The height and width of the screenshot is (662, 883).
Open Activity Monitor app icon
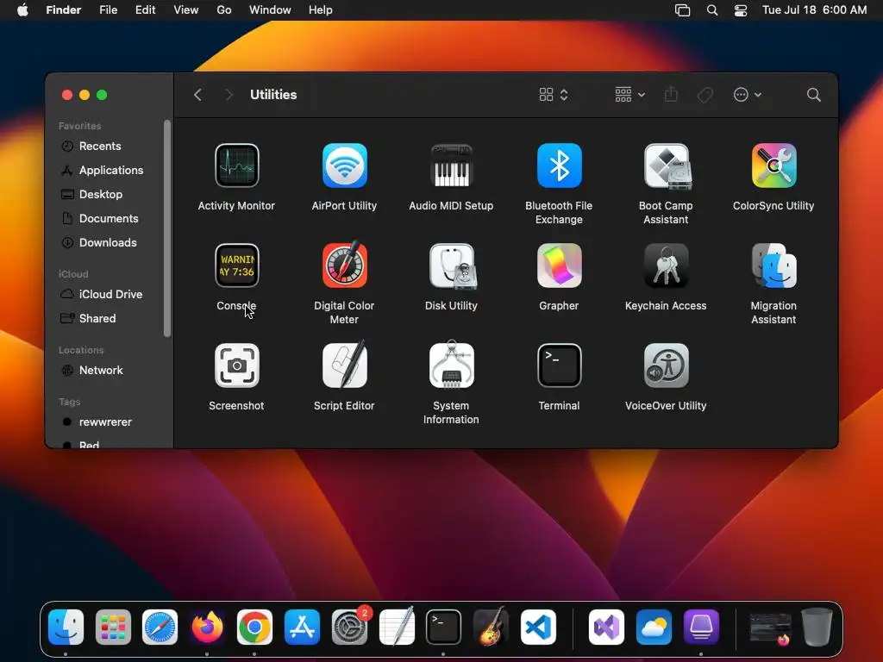pyautogui.click(x=236, y=165)
